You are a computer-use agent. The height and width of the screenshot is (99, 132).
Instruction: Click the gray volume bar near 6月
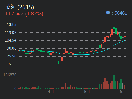tap(123, 86)
